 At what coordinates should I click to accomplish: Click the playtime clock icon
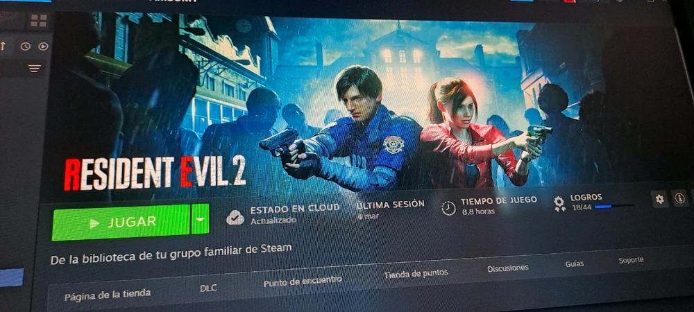click(x=448, y=208)
